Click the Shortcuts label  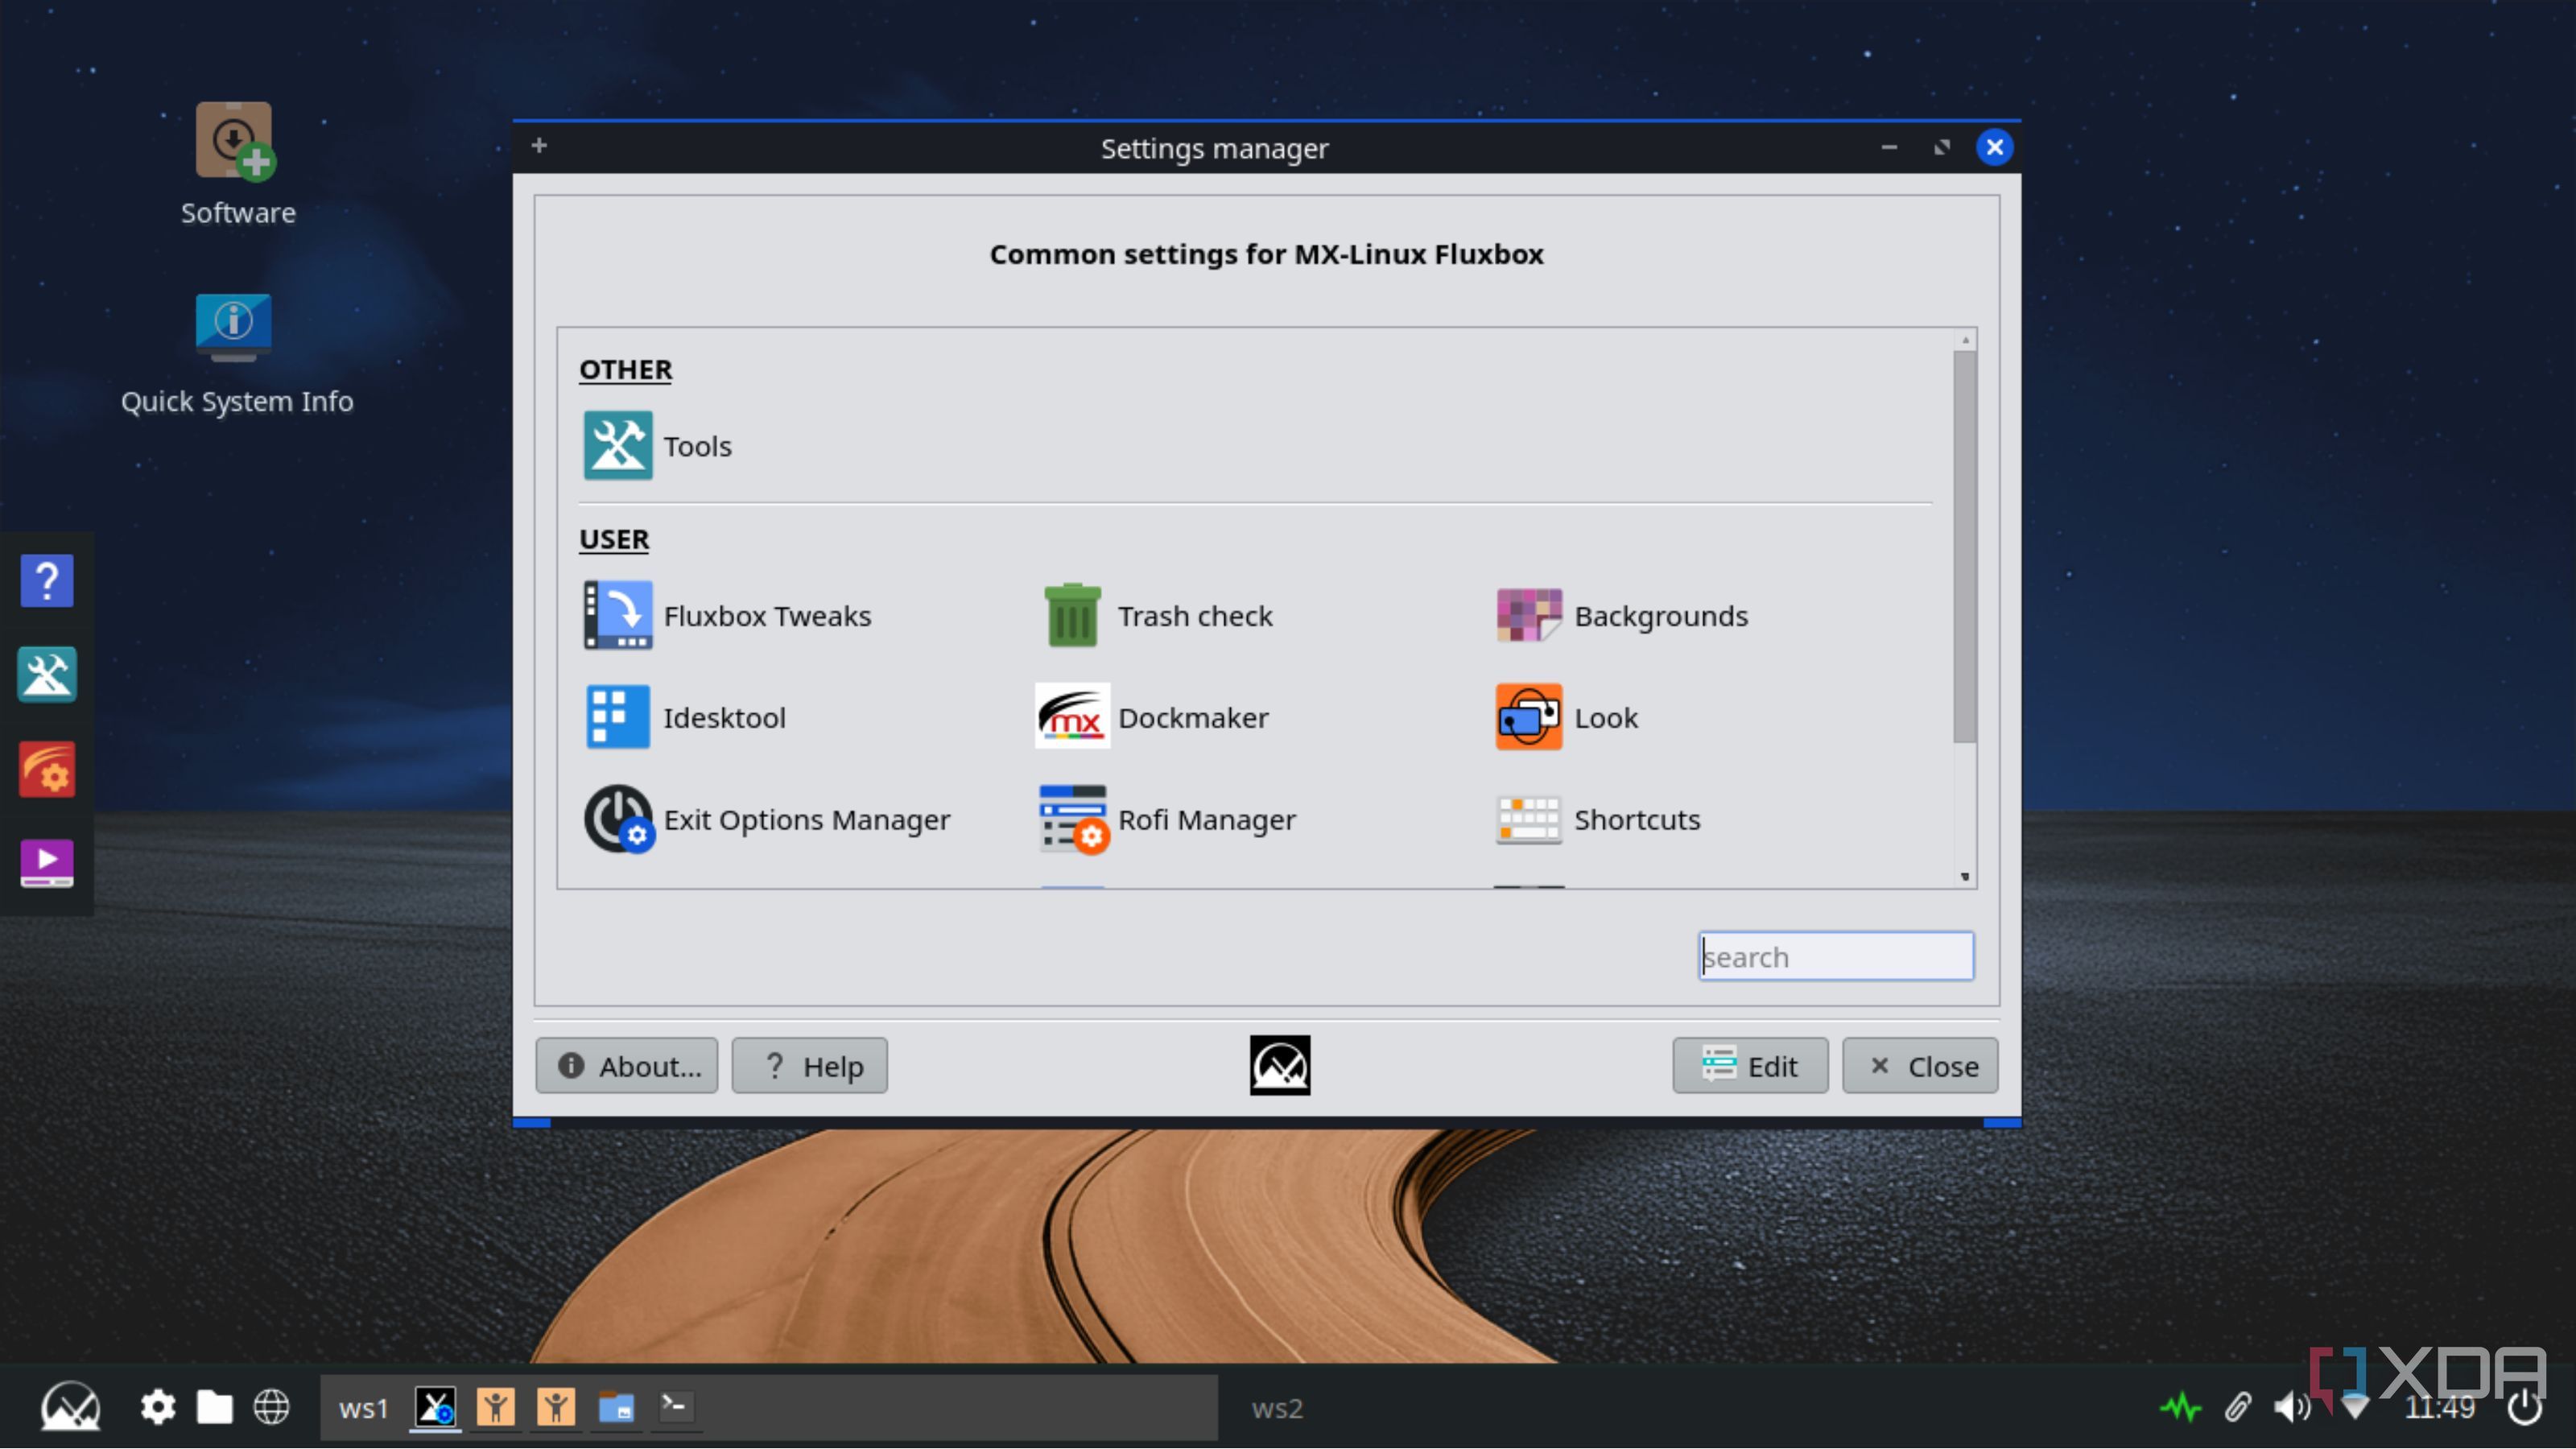tap(1637, 820)
